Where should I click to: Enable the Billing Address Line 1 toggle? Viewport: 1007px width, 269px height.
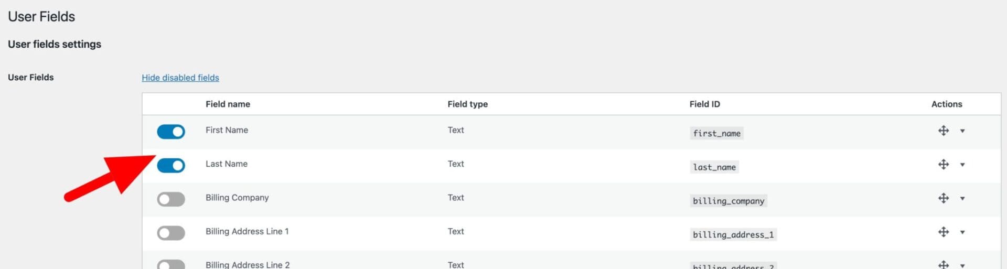171,233
